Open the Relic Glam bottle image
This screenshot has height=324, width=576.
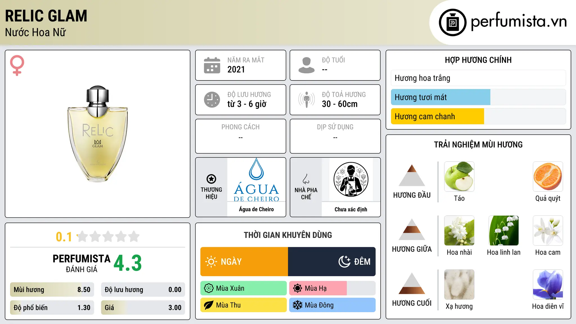pyautogui.click(x=98, y=134)
